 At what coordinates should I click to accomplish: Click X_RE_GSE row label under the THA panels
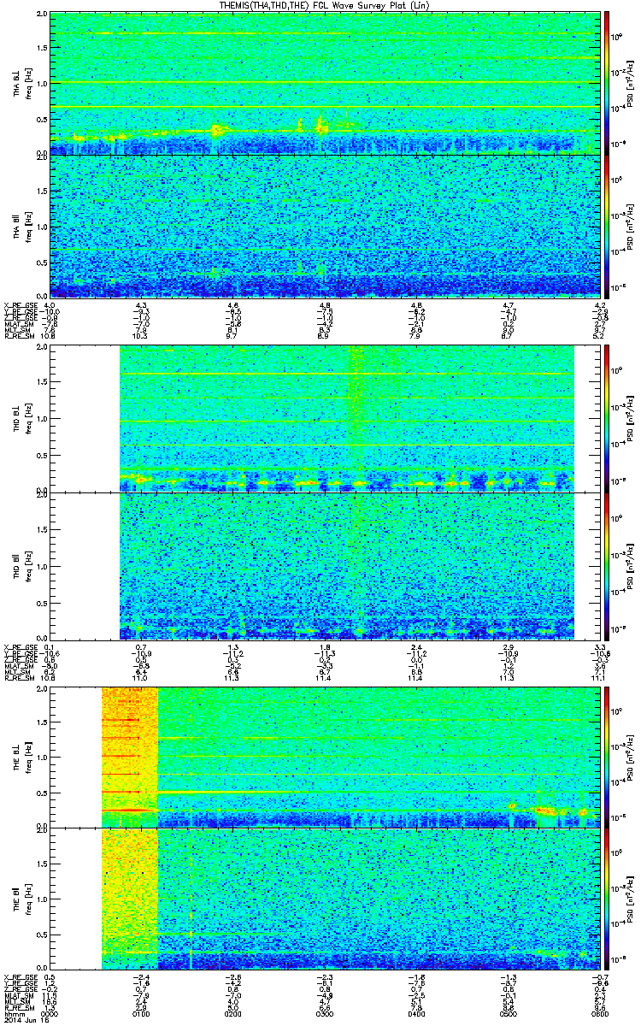[x=21, y=305]
